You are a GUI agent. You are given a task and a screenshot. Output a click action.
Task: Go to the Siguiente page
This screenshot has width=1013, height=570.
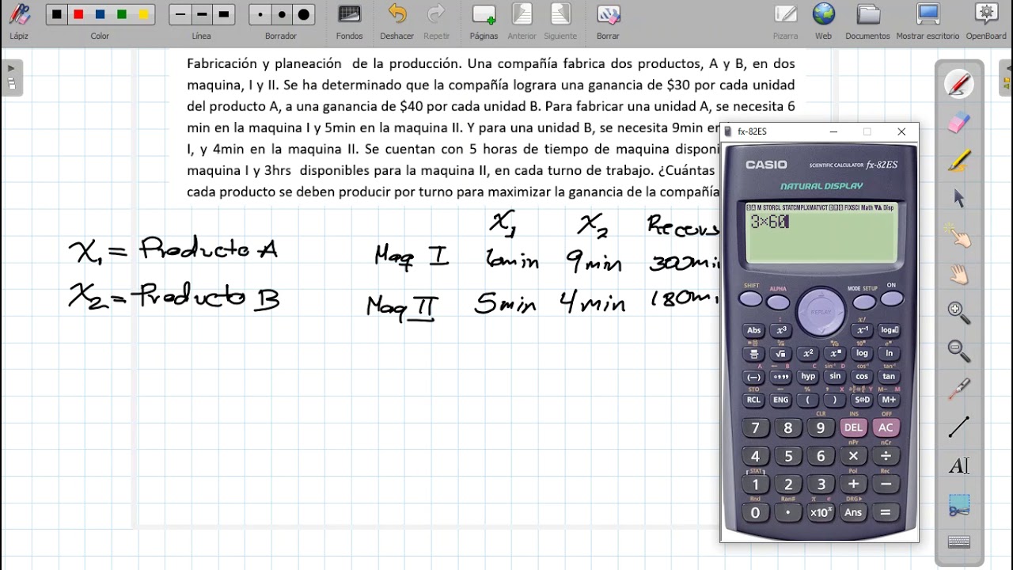point(560,21)
